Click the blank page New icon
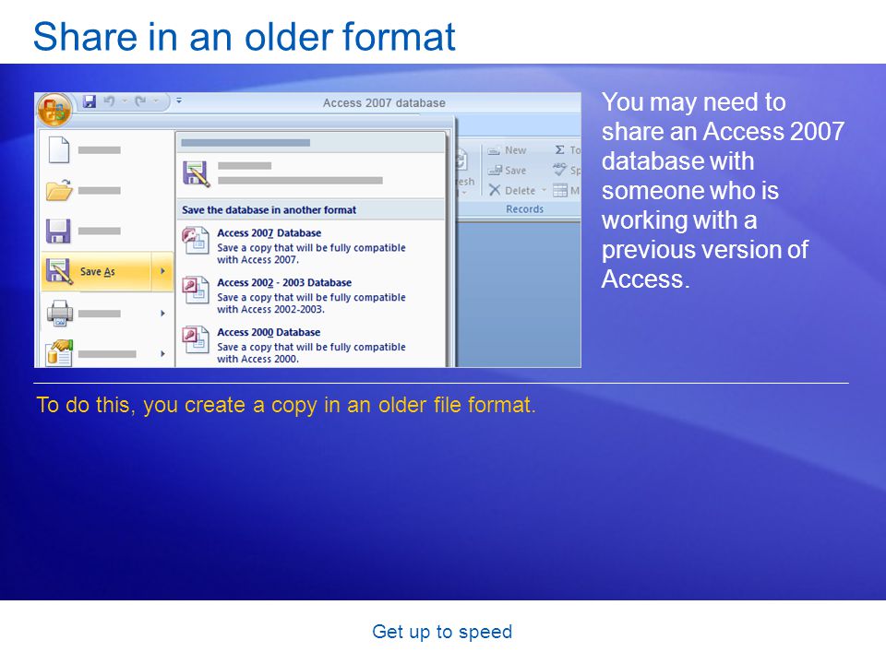The image size is (886, 664). pos(59,149)
